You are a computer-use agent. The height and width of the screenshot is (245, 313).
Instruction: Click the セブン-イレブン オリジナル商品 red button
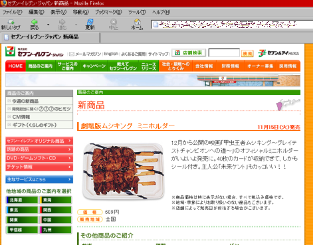[39, 141]
